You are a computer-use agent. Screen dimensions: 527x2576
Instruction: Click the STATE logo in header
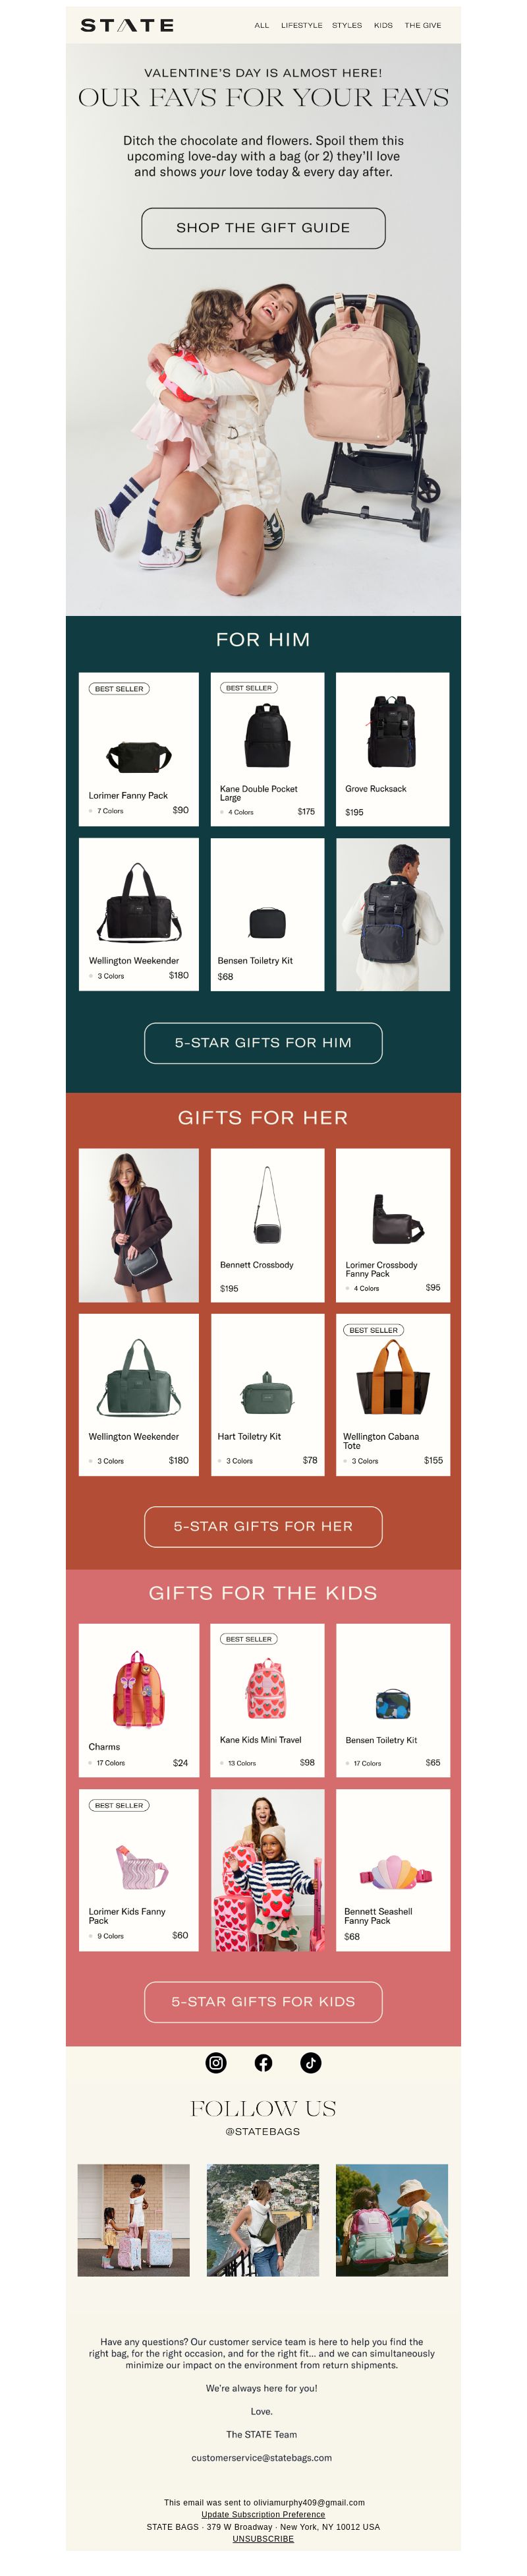tap(126, 25)
